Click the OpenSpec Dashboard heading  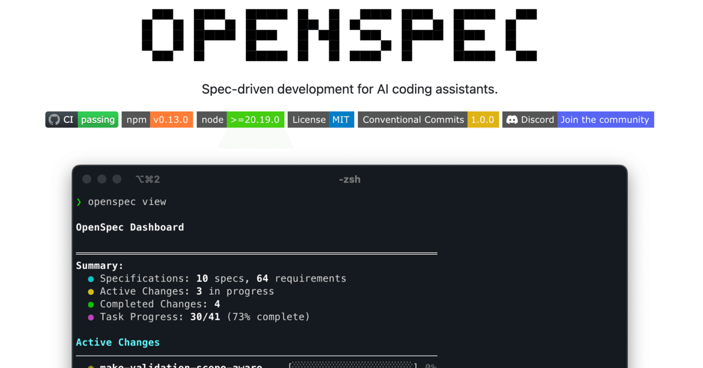click(x=130, y=227)
